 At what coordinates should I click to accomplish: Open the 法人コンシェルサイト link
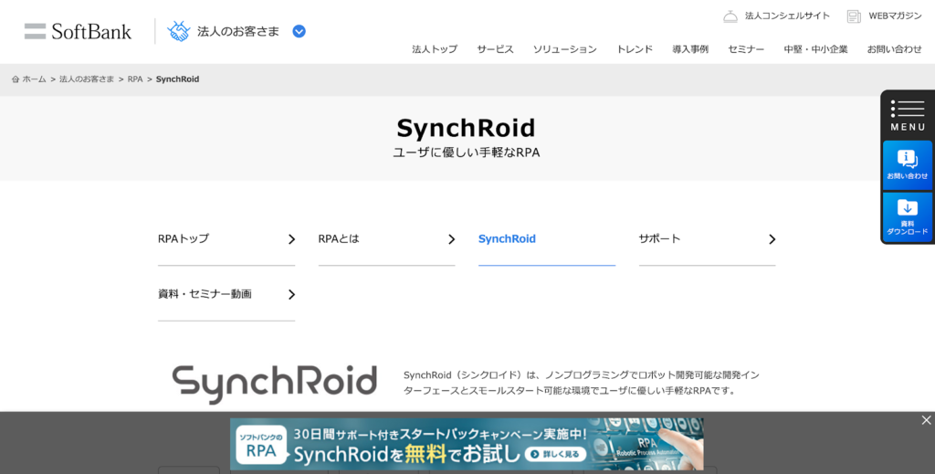(787, 16)
